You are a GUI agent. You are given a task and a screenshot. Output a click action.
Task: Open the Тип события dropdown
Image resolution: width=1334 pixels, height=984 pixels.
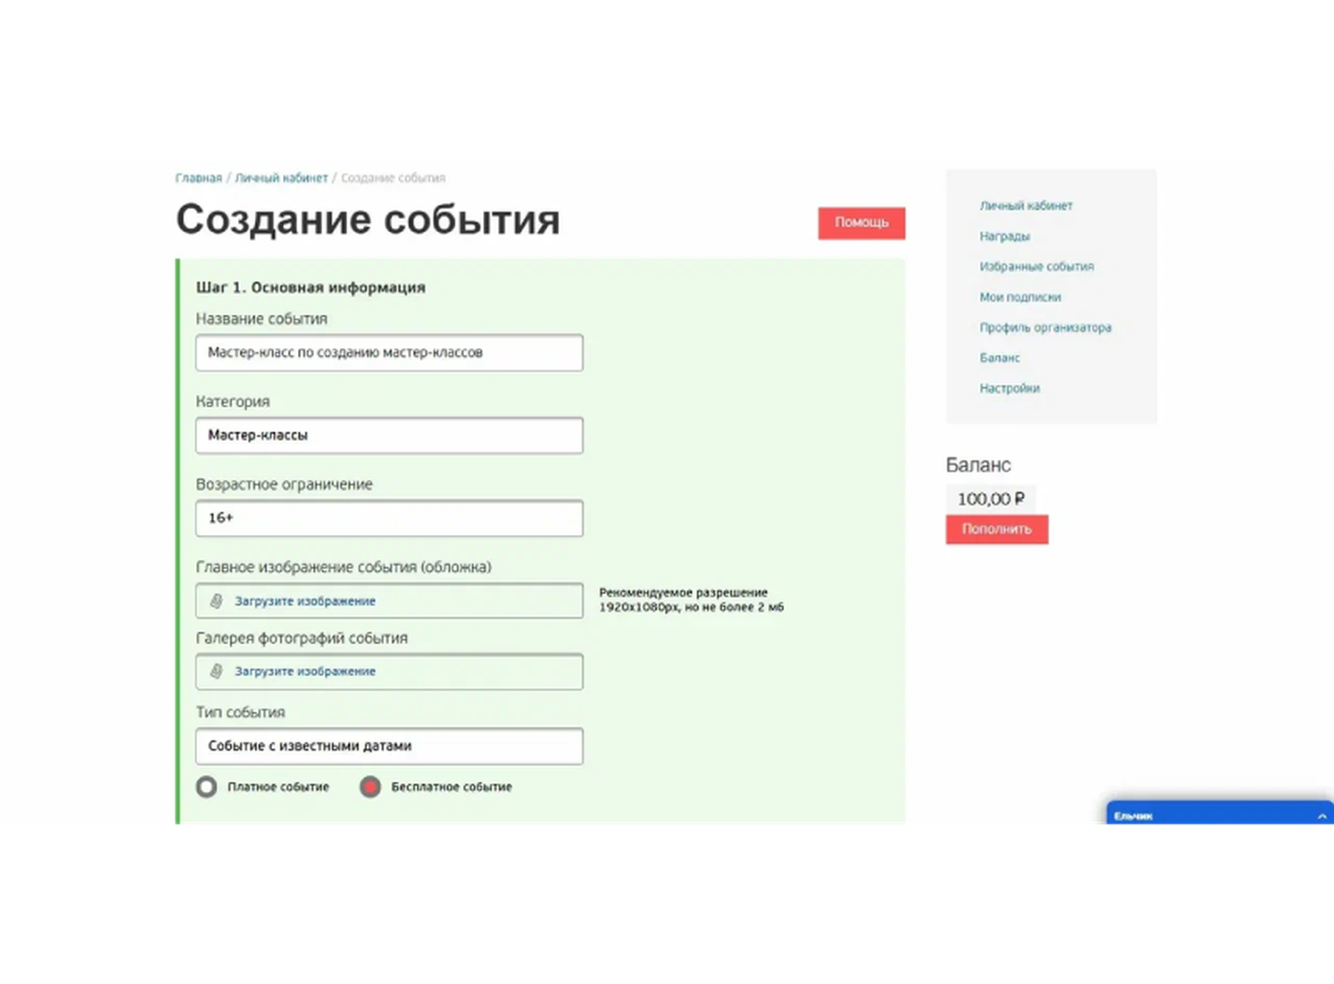389,746
